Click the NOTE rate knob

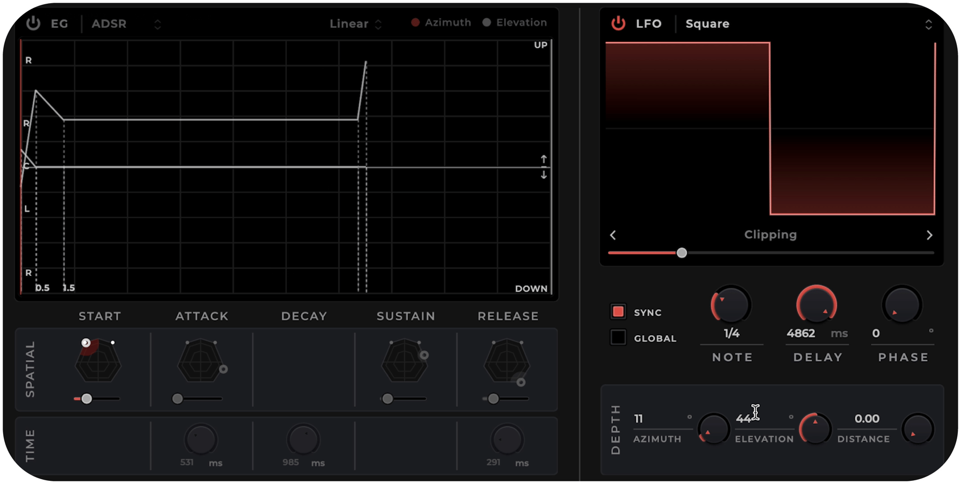pyautogui.click(x=731, y=305)
